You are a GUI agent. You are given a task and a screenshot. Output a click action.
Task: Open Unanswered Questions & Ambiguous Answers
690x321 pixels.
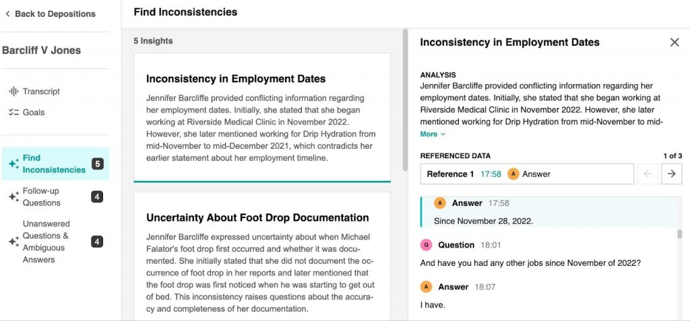pos(46,242)
